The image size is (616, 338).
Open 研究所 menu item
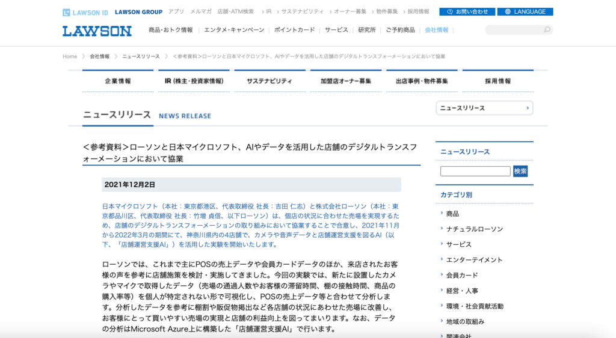pos(366,30)
